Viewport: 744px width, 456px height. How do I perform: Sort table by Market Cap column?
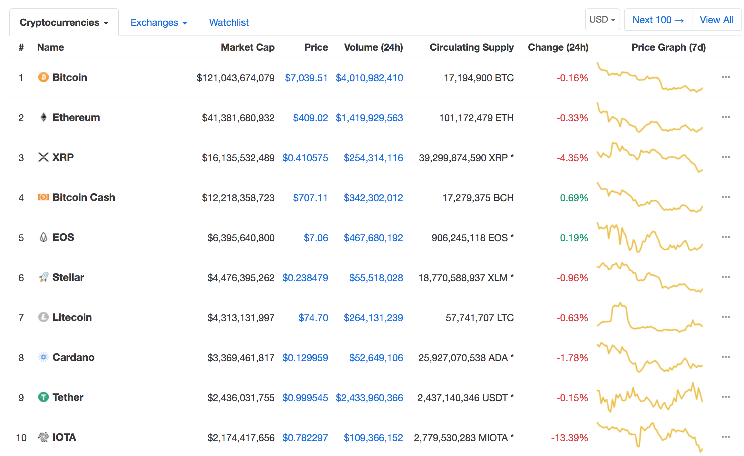248,47
